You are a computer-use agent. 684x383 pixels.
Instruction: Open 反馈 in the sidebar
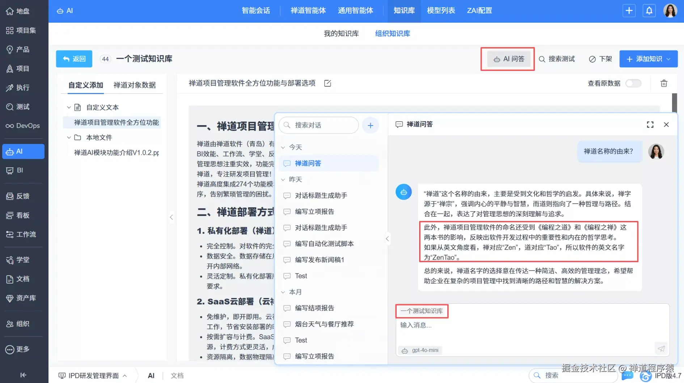click(18, 196)
